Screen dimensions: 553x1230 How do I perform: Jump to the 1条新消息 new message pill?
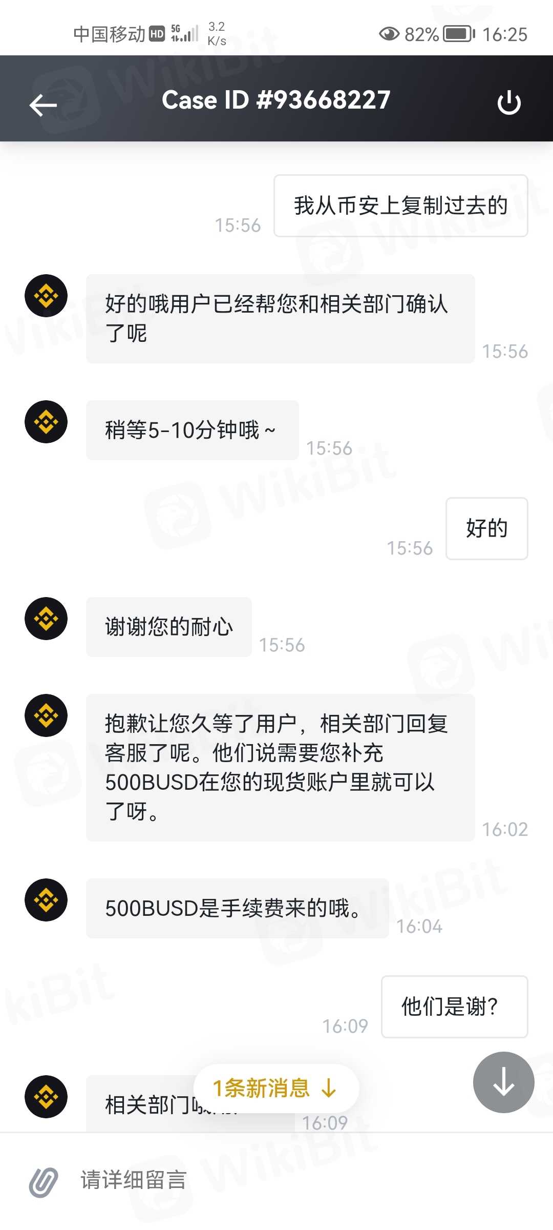click(x=276, y=1088)
